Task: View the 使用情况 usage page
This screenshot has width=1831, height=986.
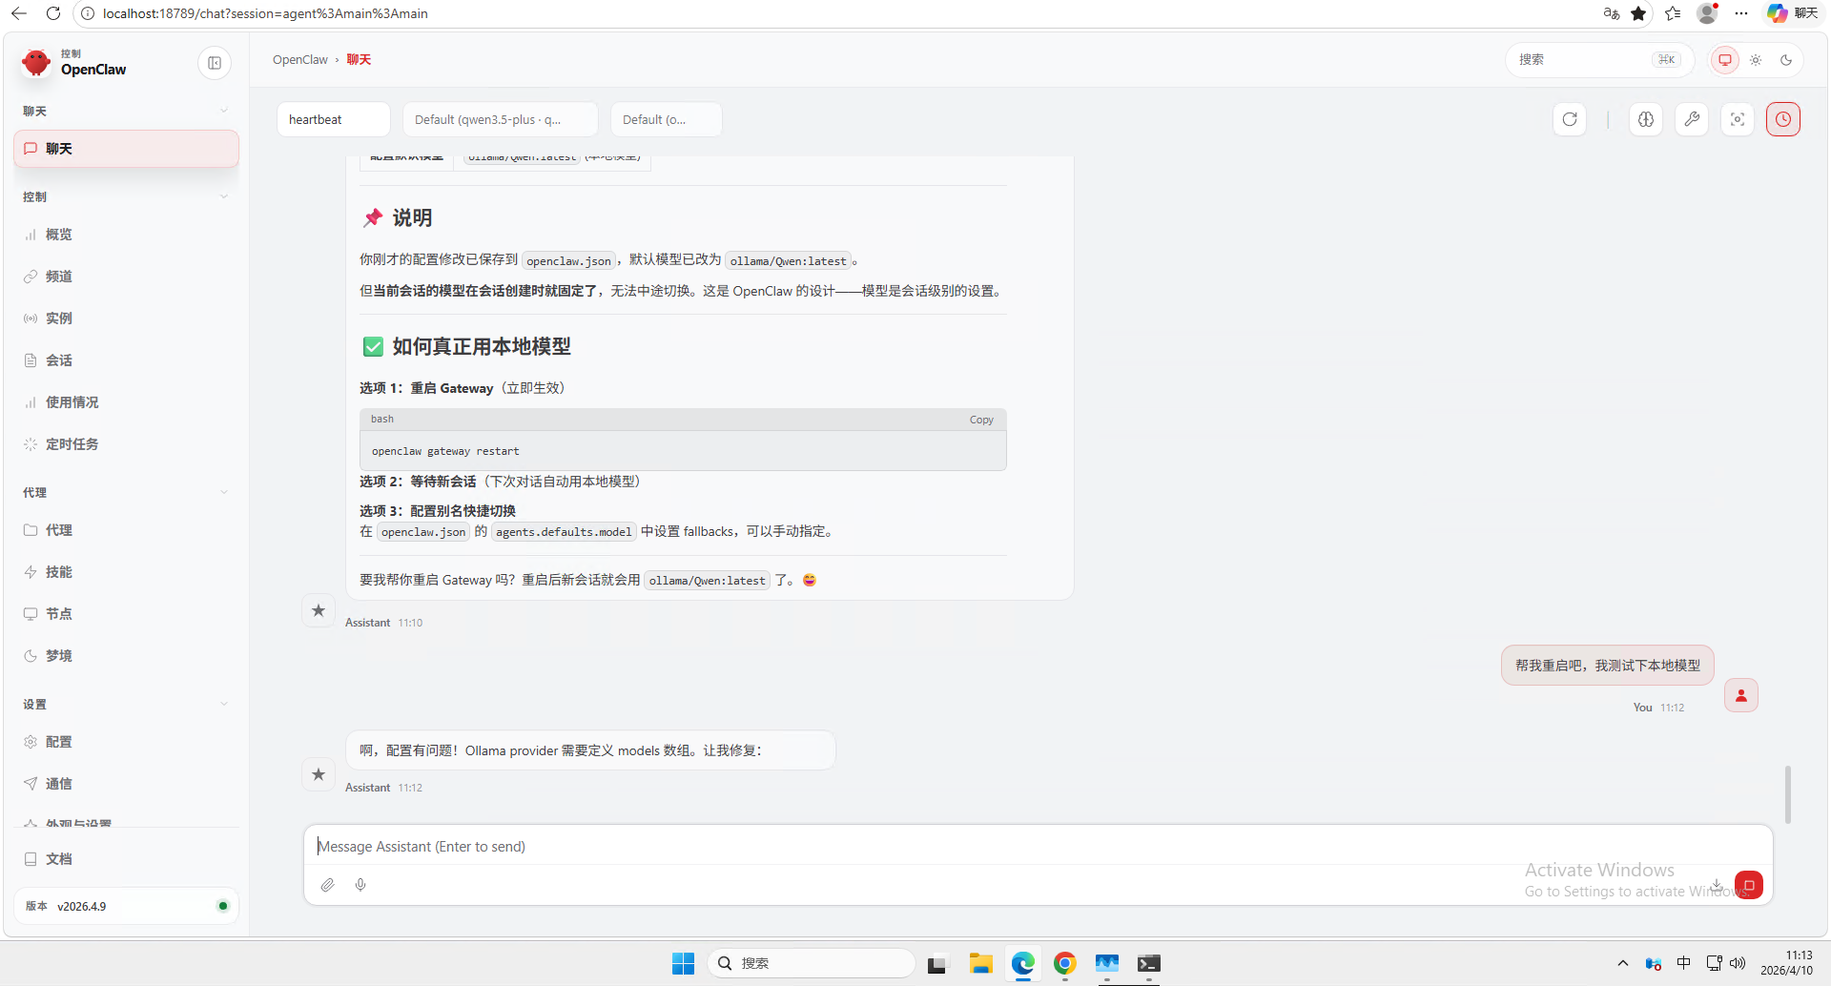Action: tap(126, 402)
